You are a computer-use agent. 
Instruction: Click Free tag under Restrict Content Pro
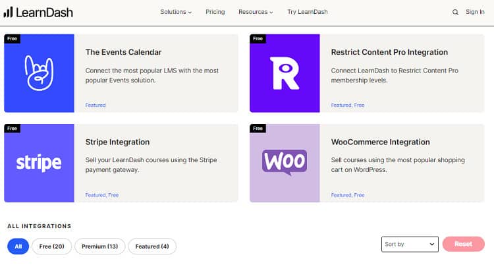(359, 105)
